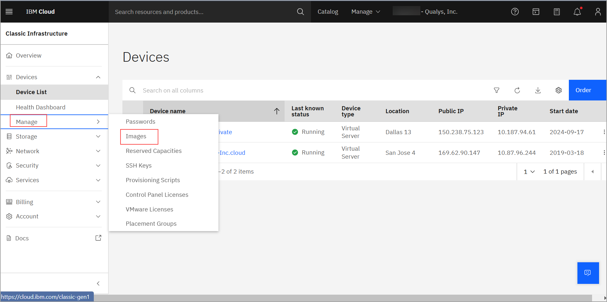Download the device list
Screen dimensions: 607x302
click(538, 90)
